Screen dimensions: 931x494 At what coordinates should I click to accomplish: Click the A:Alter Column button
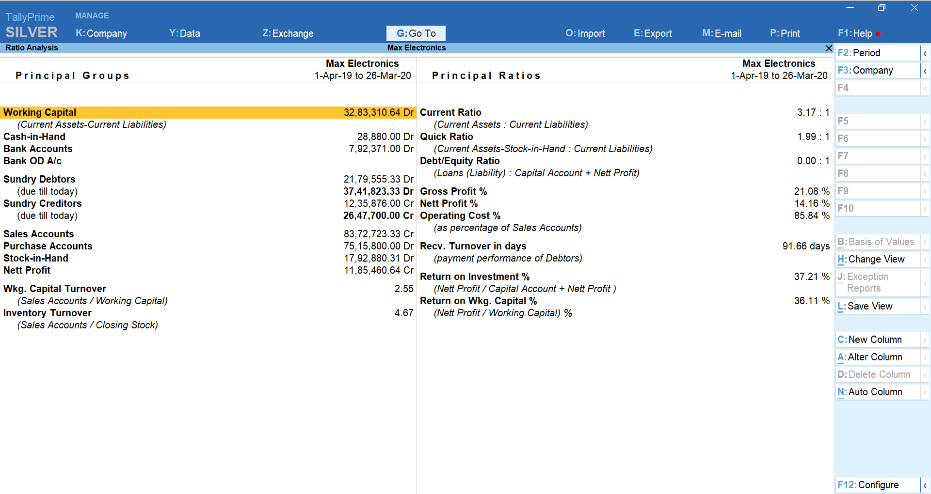tap(878, 357)
